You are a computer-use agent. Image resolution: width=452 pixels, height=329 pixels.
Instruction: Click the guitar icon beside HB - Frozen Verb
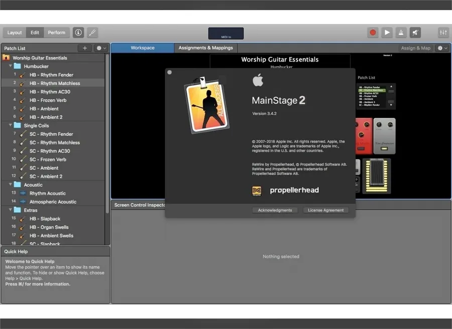point(23,100)
